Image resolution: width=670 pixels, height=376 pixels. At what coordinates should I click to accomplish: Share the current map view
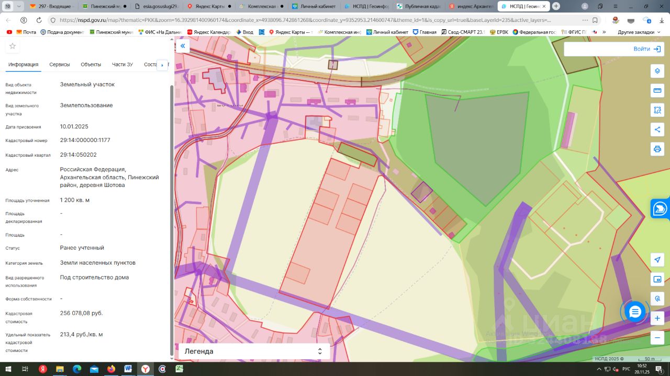point(657,130)
